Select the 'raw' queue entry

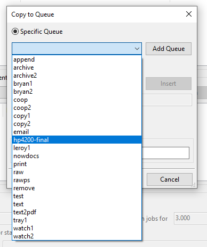click(77, 172)
